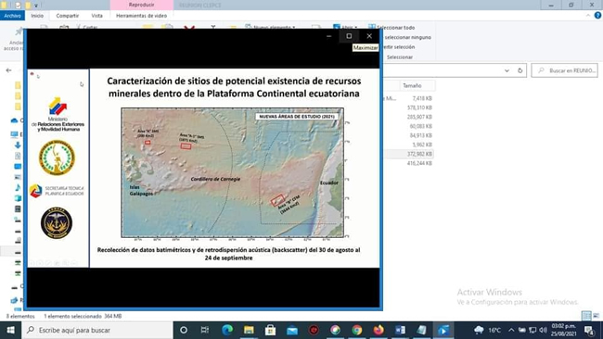Switch to details view in status bar

[x=586, y=316]
